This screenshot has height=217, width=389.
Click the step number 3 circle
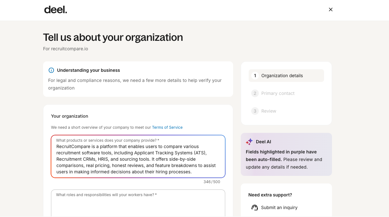point(255,111)
